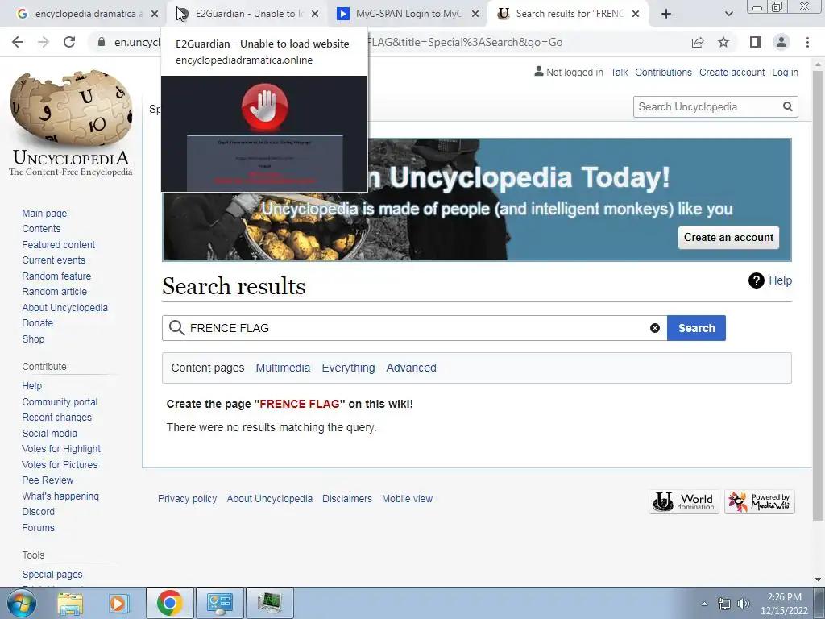825x619 pixels.
Task: Select the Everything search profile
Action: click(x=348, y=368)
